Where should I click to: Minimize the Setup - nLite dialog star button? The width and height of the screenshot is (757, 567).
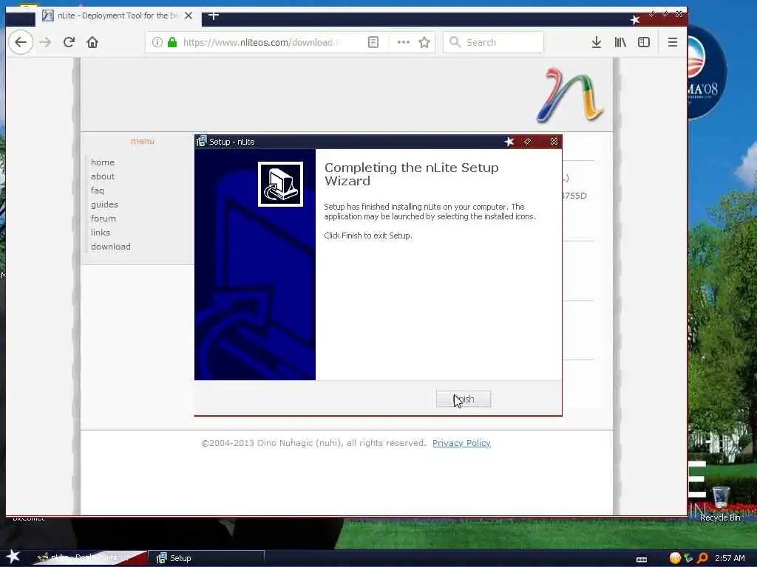pyautogui.click(x=509, y=141)
